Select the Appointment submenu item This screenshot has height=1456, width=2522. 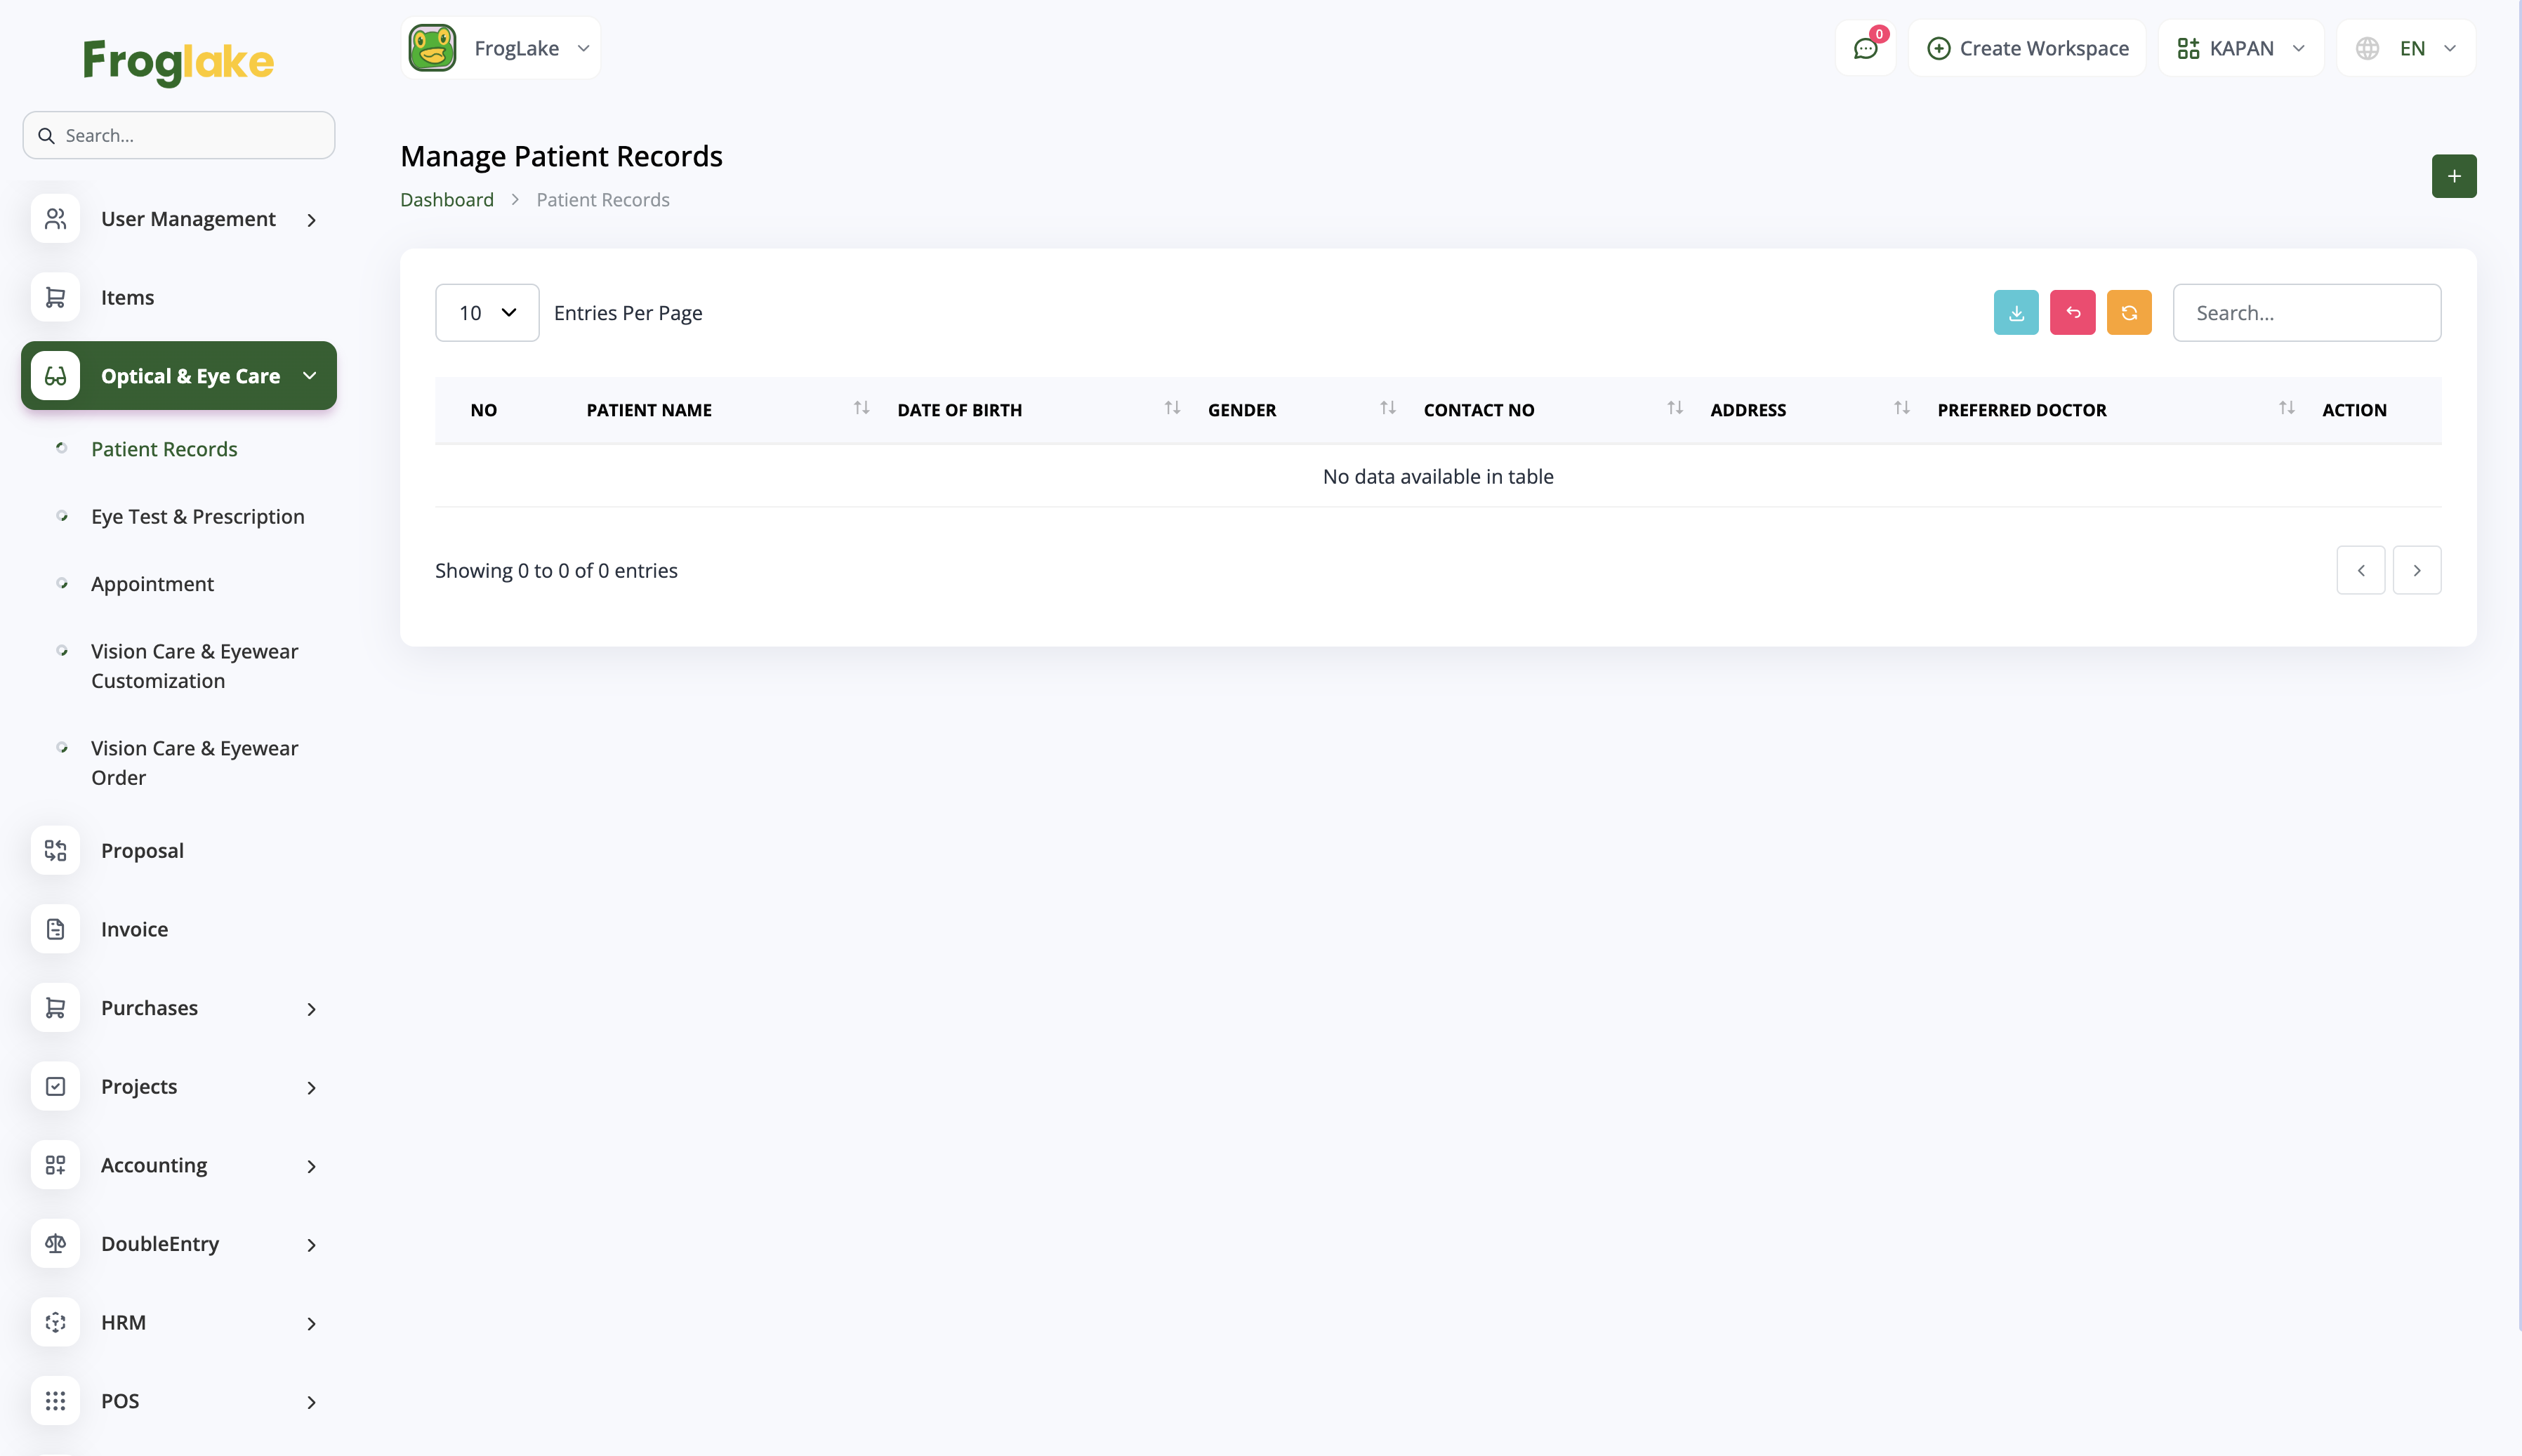click(152, 584)
